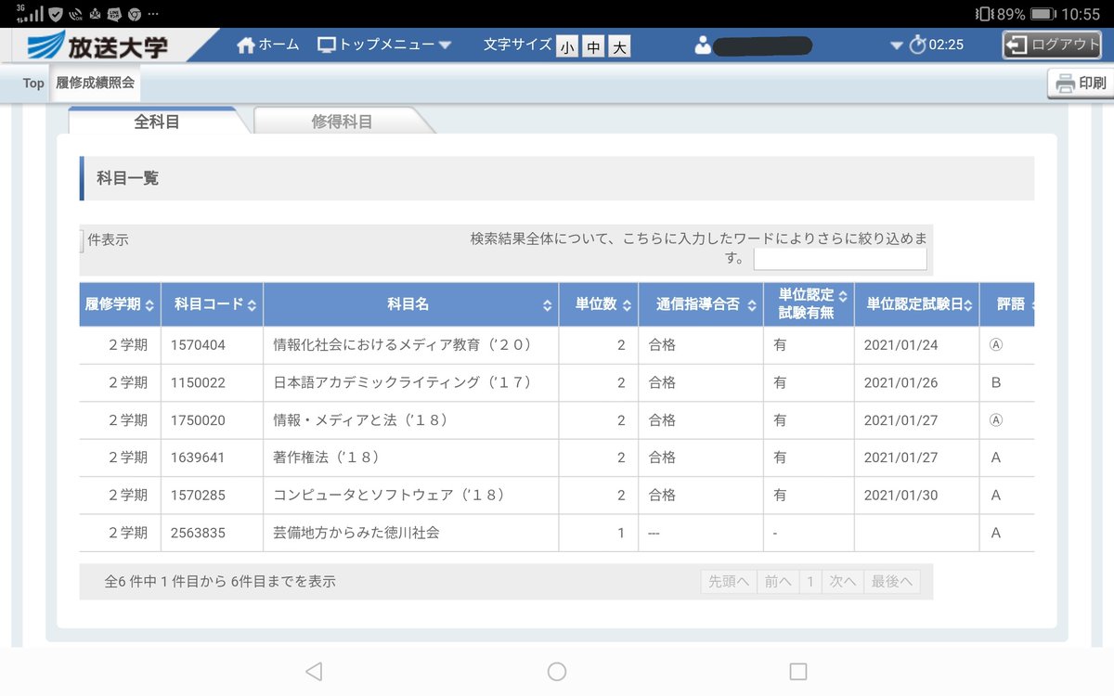This screenshot has height=696, width=1114.
Task: Click the 次へ pagination button
Action: (x=843, y=580)
